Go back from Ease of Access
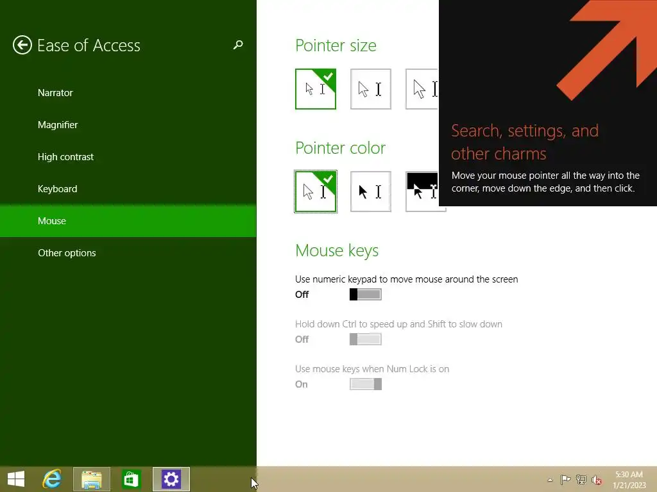 (22, 45)
